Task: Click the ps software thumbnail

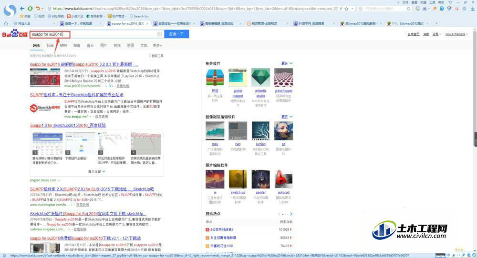Action: (283, 131)
